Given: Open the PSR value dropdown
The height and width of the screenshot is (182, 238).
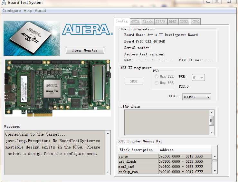Looking at the screenshot, I should click(x=198, y=78).
